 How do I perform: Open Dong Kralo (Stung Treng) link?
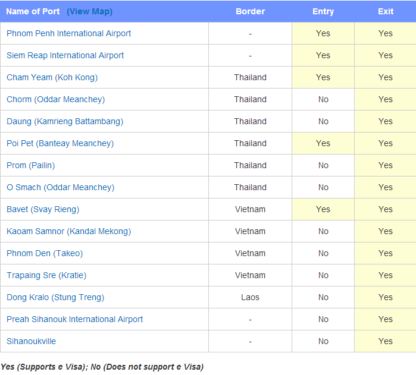[55, 297]
